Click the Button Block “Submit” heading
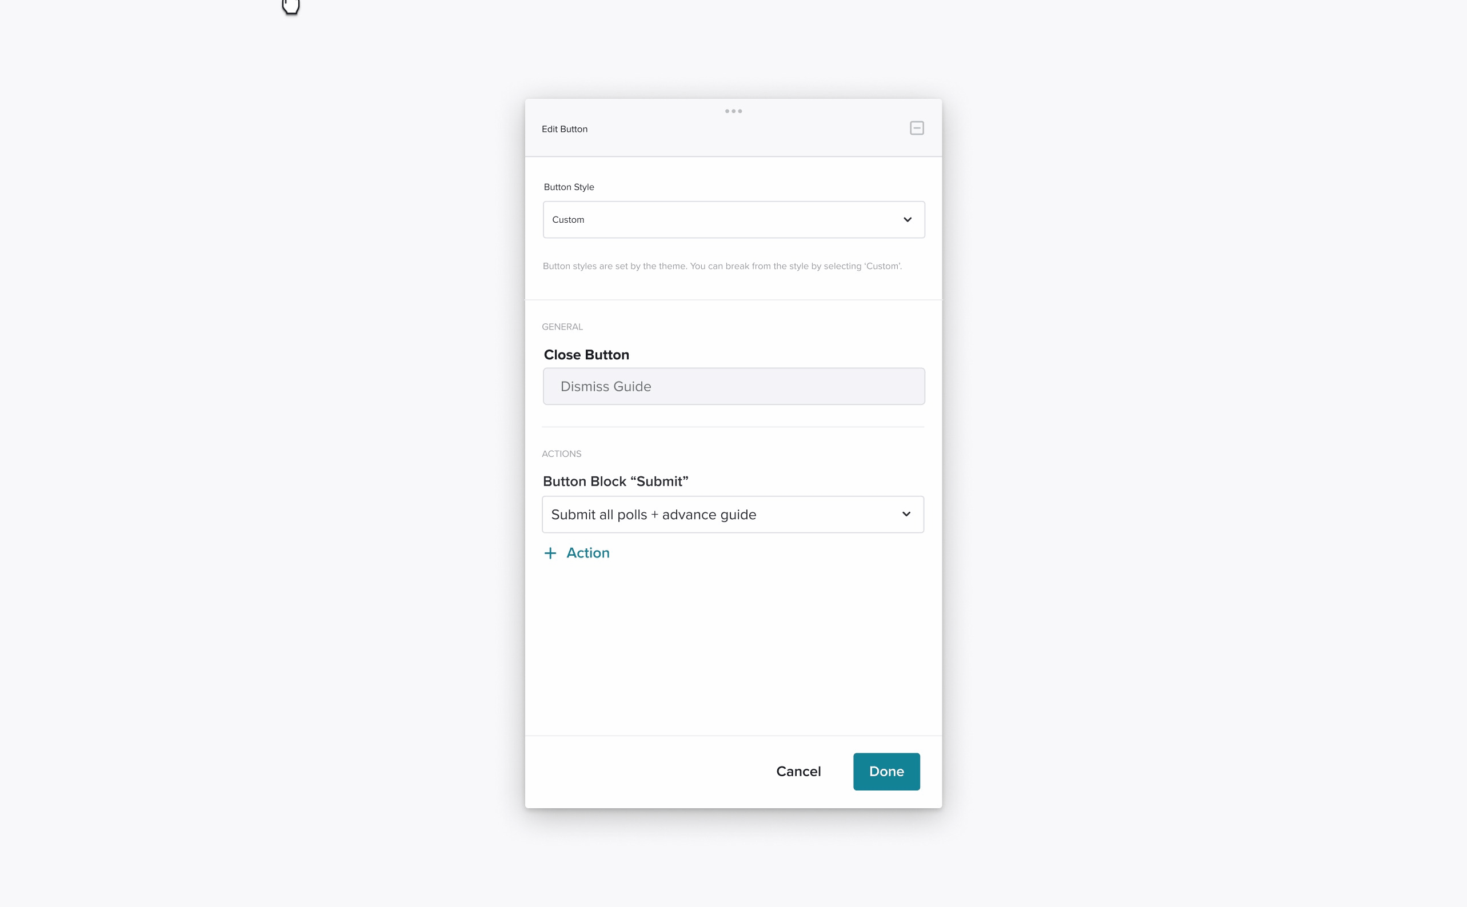The height and width of the screenshot is (907, 1467). coord(615,481)
